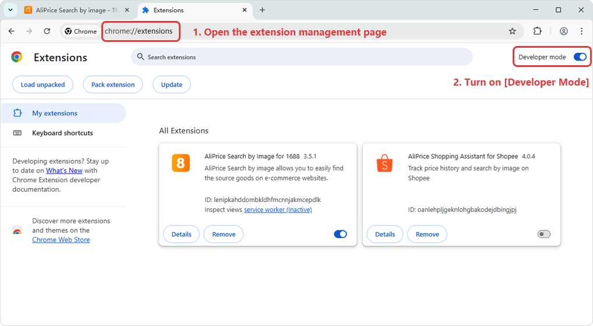Viewport: 593px width, 326px height.
Task: Expand the tab search dropdown arrow
Action: [x=10, y=10]
